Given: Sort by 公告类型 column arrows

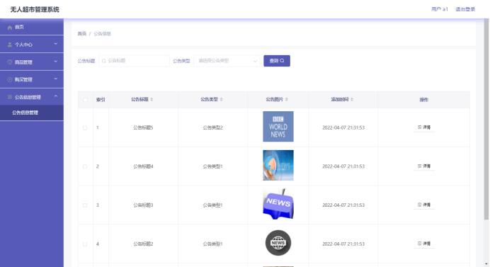Looking at the screenshot, I should [x=221, y=99].
